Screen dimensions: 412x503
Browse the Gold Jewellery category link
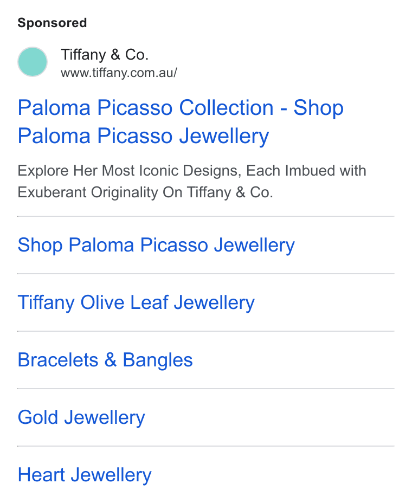pyautogui.click(x=81, y=417)
